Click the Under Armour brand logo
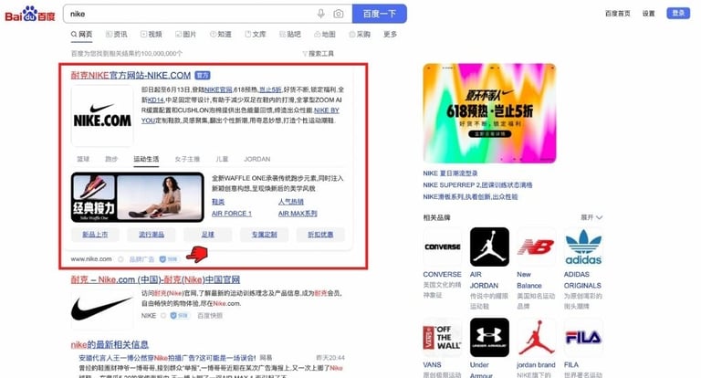The height and width of the screenshot is (378, 701). click(x=489, y=338)
